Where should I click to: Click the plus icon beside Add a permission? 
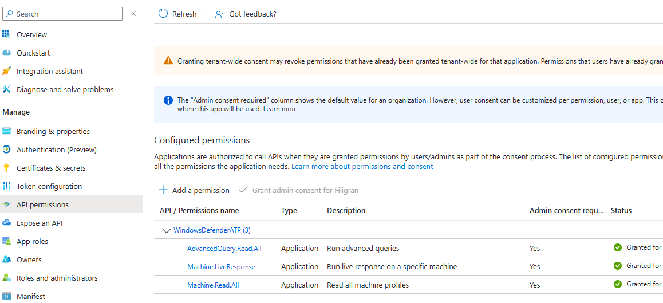point(163,190)
